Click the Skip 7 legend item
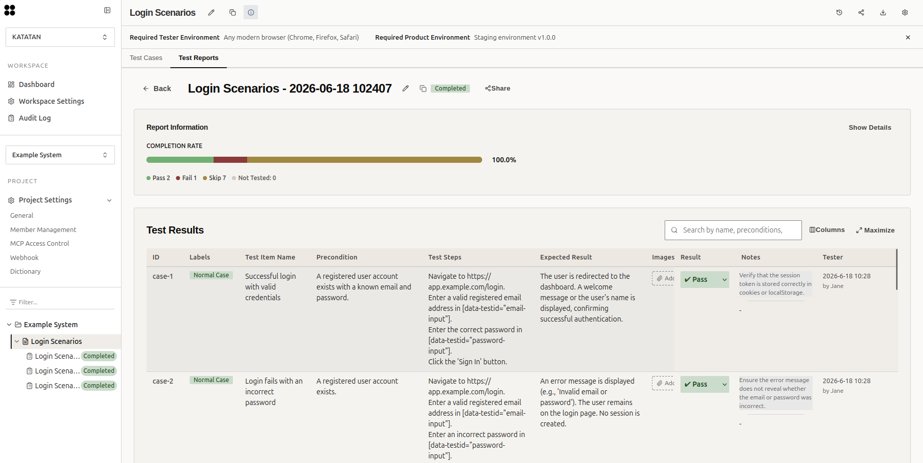Viewport: 923px width, 463px height. pos(215,178)
